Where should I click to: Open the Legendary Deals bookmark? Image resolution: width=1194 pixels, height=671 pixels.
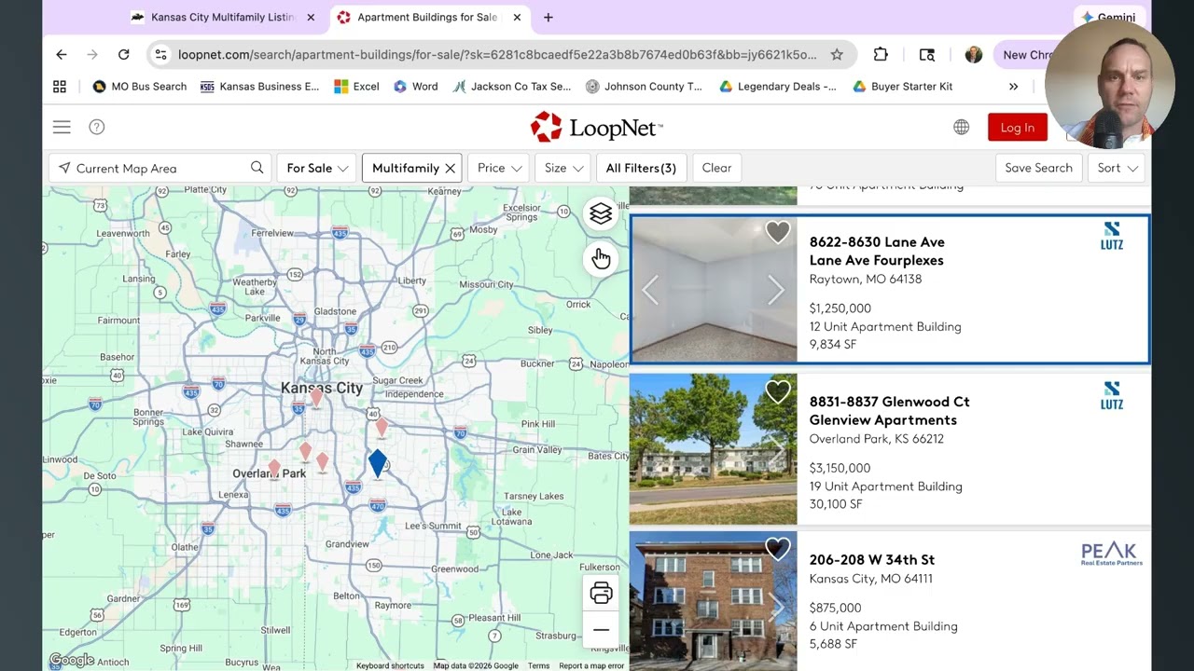click(x=778, y=87)
